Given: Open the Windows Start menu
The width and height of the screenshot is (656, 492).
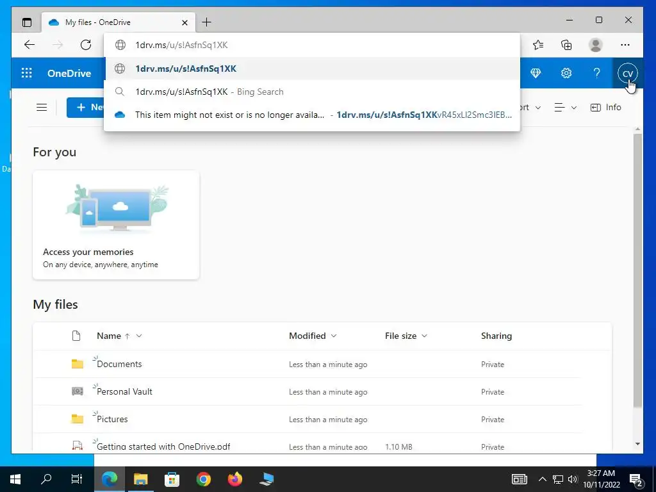Looking at the screenshot, I should tap(15, 479).
